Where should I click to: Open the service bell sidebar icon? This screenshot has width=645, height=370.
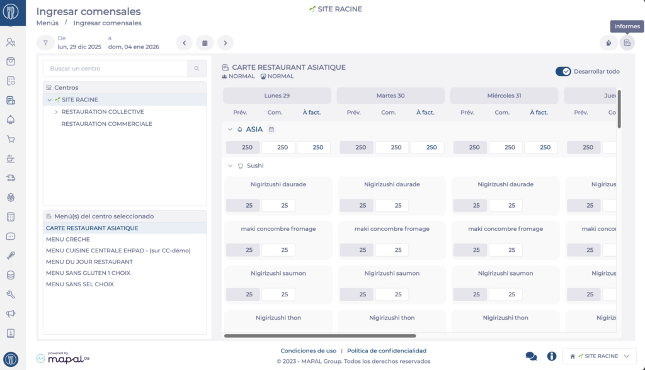(x=11, y=120)
